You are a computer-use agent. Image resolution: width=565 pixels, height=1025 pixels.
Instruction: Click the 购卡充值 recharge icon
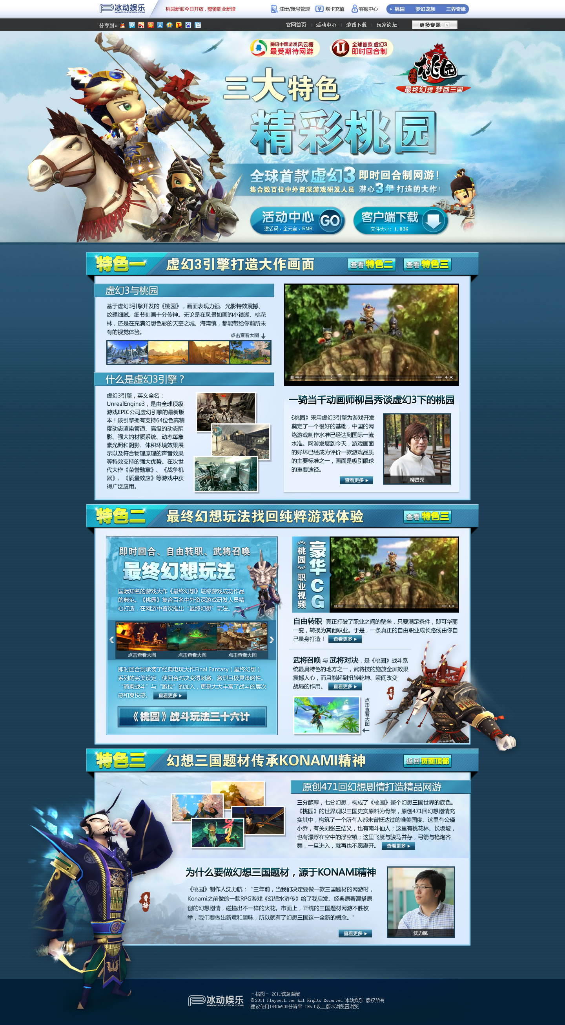(x=319, y=9)
